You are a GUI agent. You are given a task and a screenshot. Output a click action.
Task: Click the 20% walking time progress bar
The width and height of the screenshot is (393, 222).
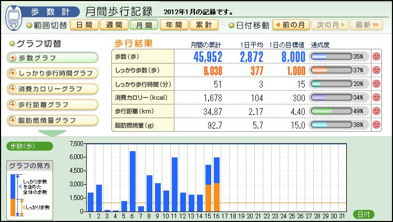point(332,84)
